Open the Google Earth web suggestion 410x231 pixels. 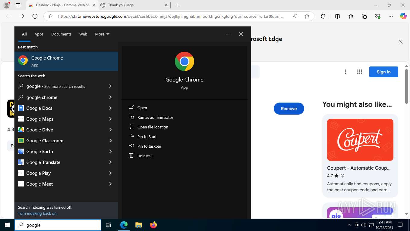pos(66,151)
